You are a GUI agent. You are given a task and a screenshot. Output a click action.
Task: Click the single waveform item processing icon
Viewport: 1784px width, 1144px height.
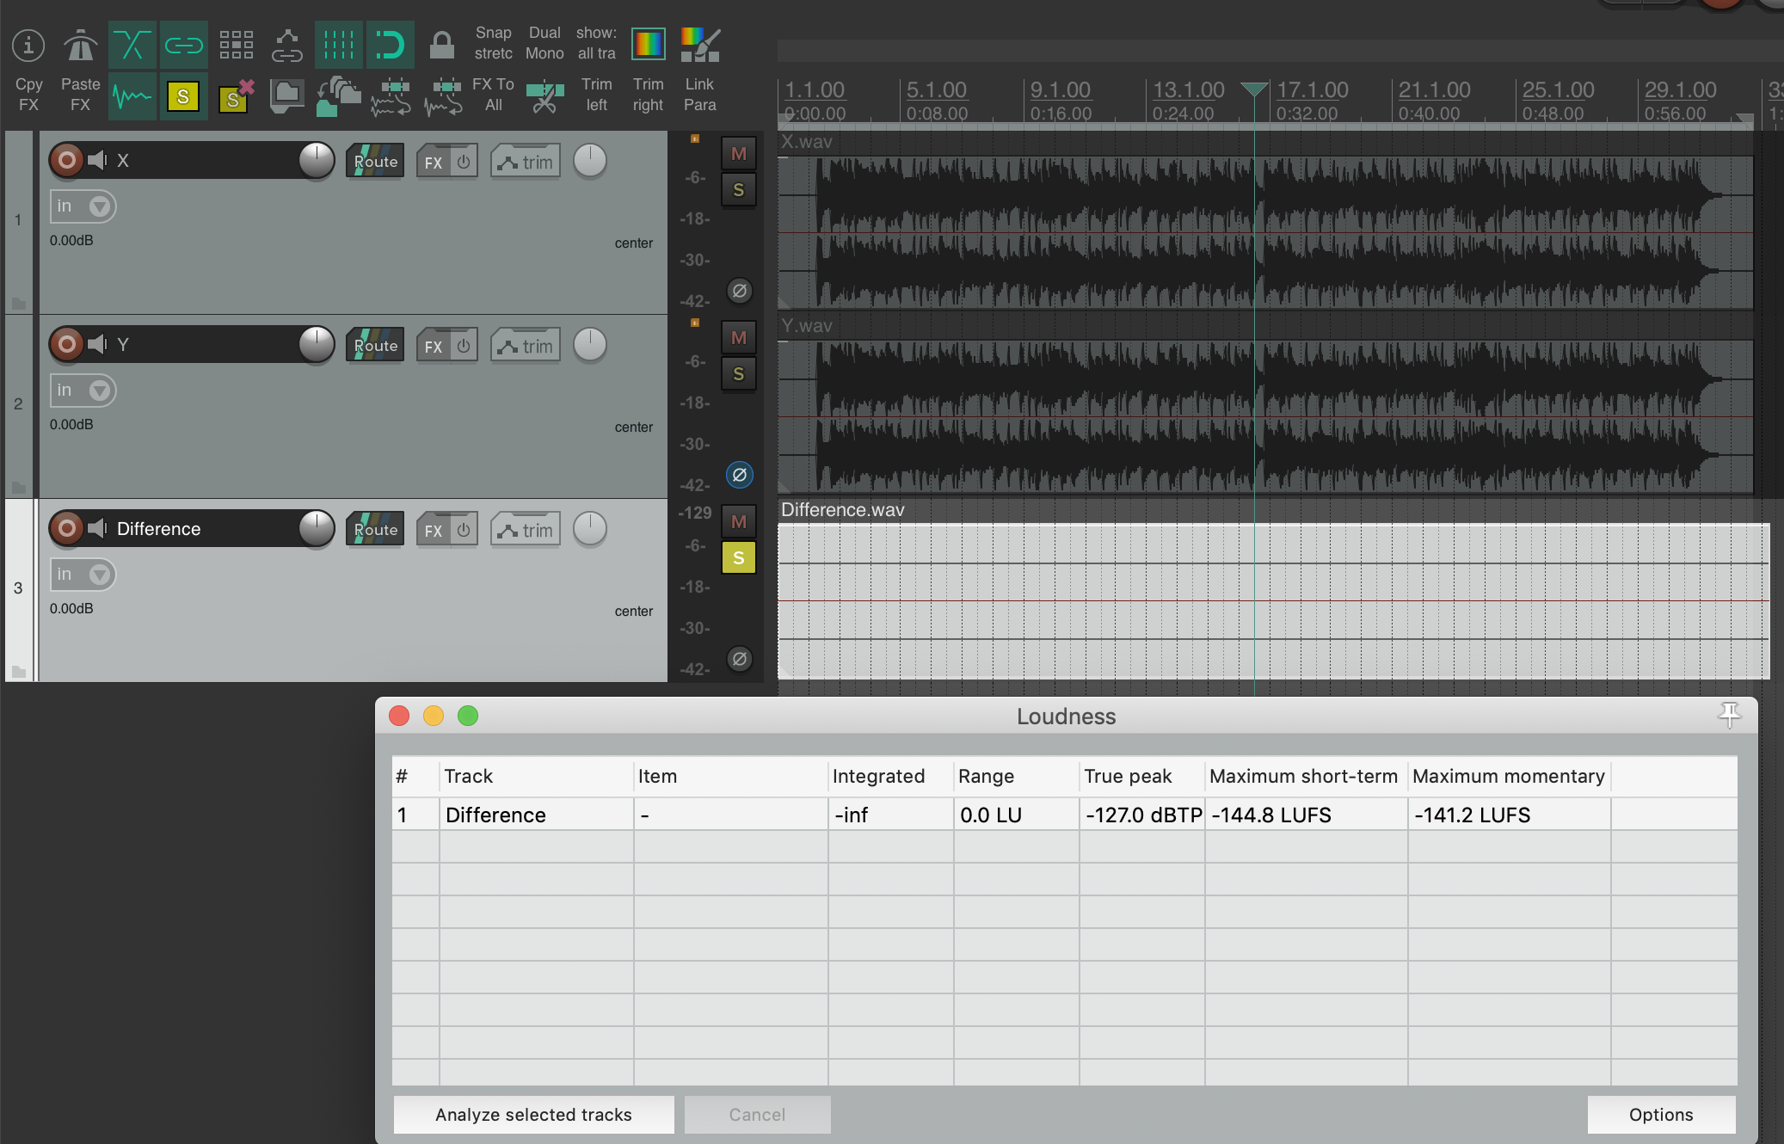pyautogui.click(x=443, y=96)
